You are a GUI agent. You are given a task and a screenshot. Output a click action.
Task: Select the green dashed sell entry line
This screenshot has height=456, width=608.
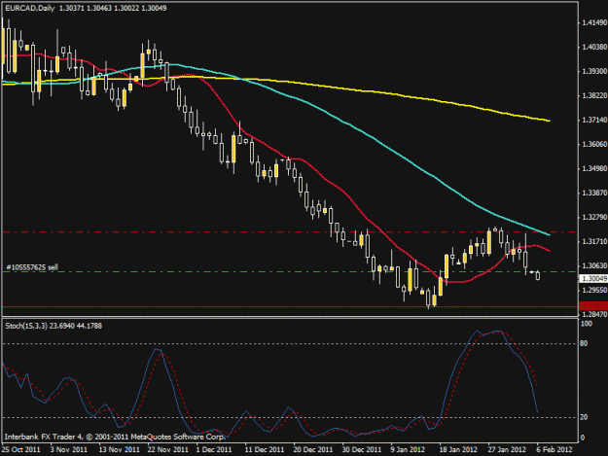290,272
